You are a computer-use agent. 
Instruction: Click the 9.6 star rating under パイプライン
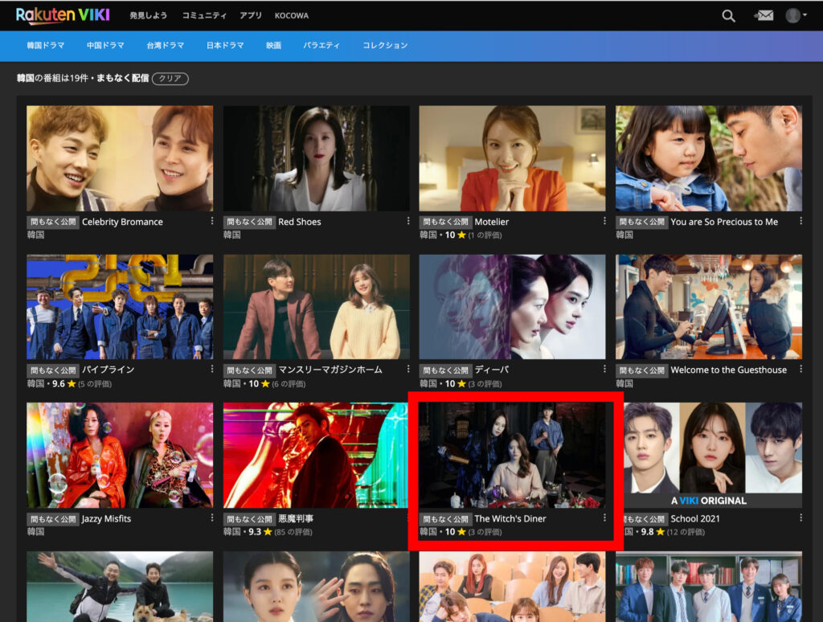tap(63, 383)
